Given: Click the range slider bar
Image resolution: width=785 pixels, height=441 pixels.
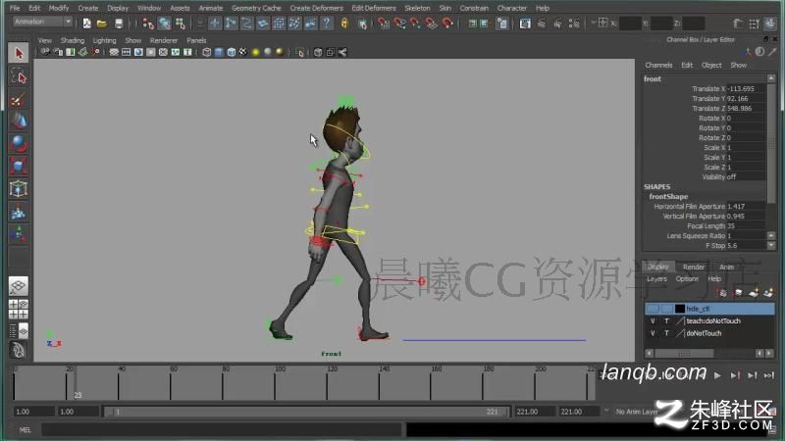Looking at the screenshot, I should click(x=306, y=412).
